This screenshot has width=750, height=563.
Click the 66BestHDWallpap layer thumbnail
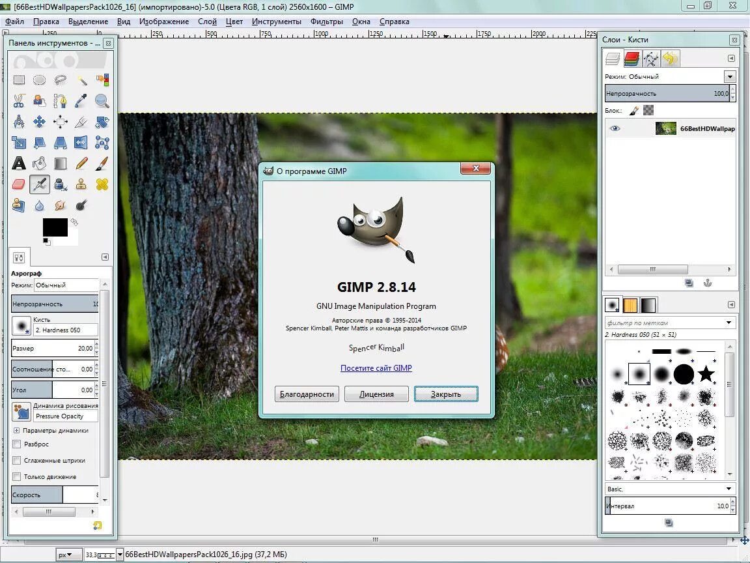coord(665,128)
